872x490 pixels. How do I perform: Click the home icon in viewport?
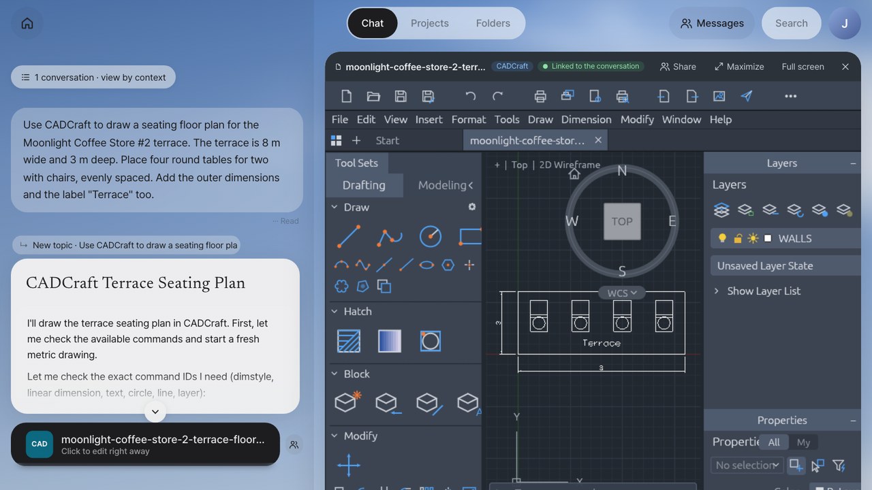(x=574, y=174)
